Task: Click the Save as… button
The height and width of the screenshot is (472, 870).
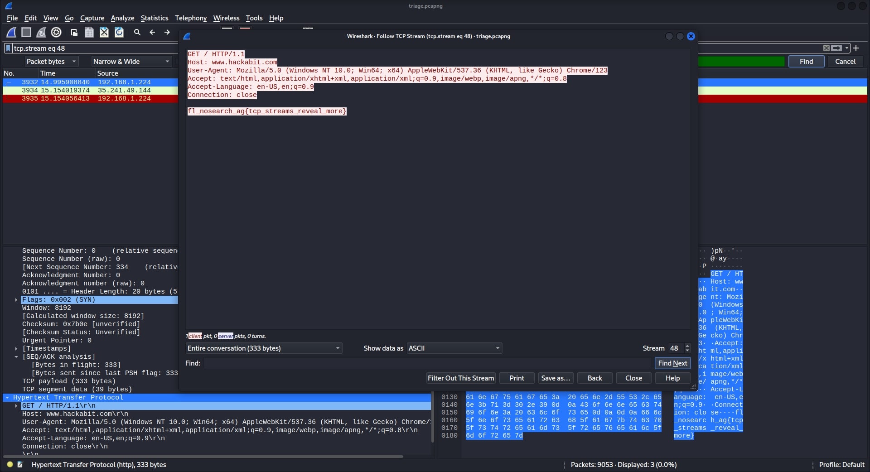Action: click(x=555, y=378)
